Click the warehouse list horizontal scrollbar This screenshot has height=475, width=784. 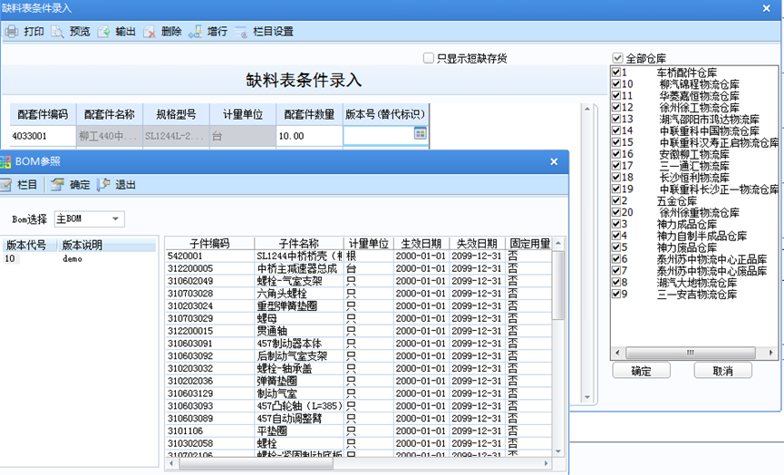tap(689, 353)
